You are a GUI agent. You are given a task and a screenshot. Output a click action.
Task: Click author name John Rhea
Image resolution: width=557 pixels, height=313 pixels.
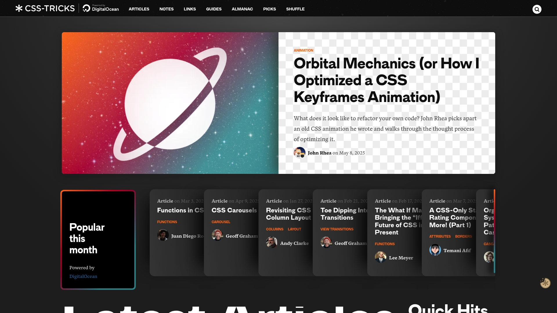point(319,153)
